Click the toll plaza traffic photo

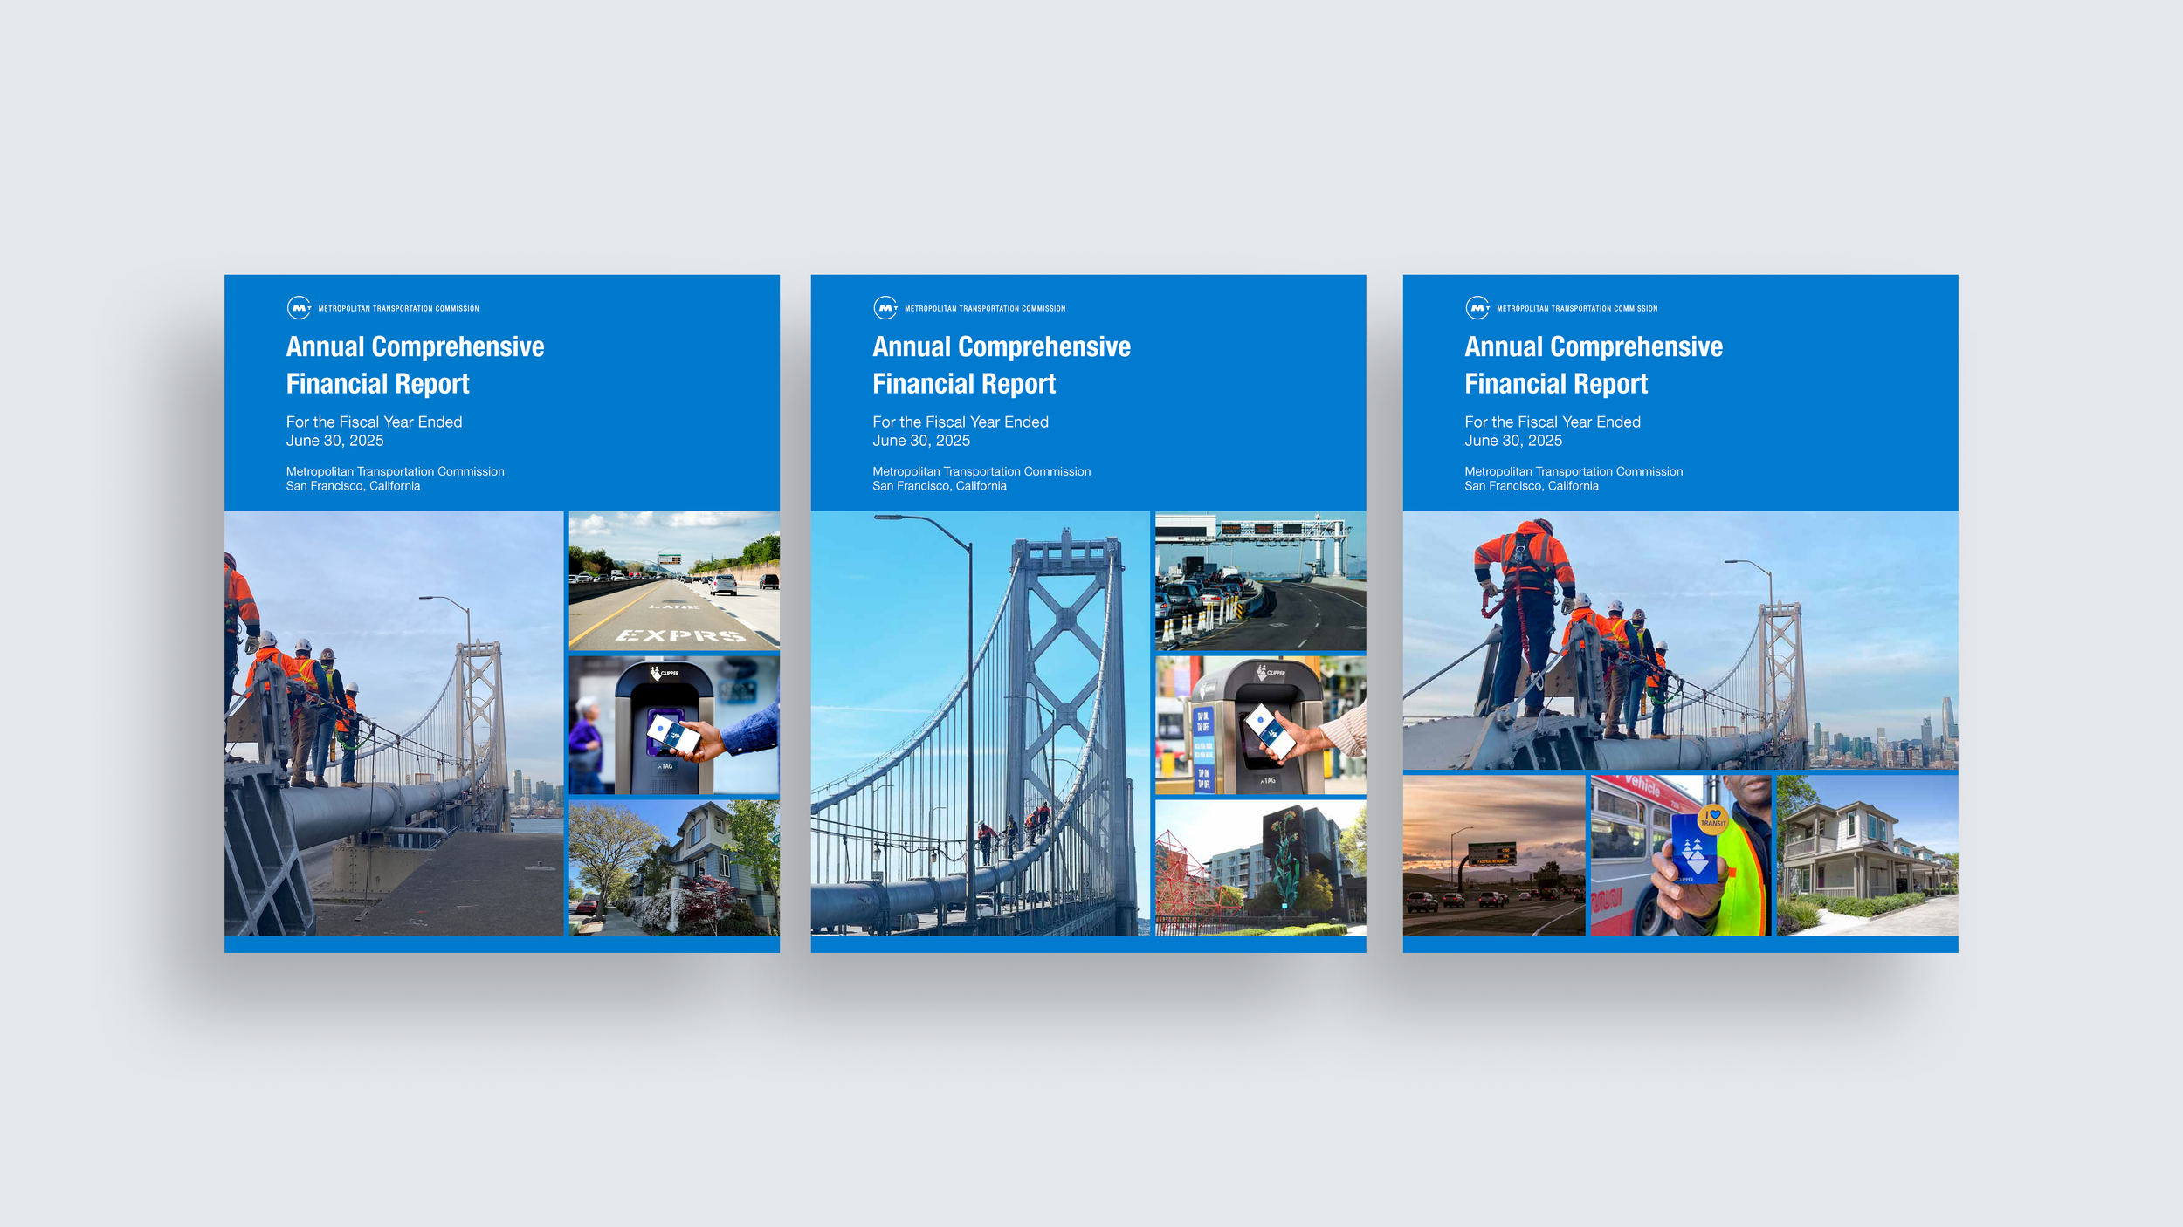click(x=1260, y=580)
